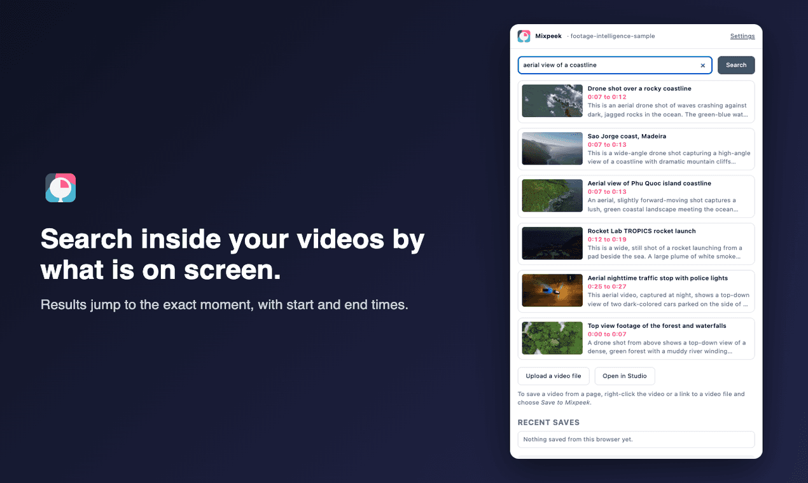
Task: Open the Phu Quoc island coastline thumbnail
Action: pyautogui.click(x=552, y=196)
